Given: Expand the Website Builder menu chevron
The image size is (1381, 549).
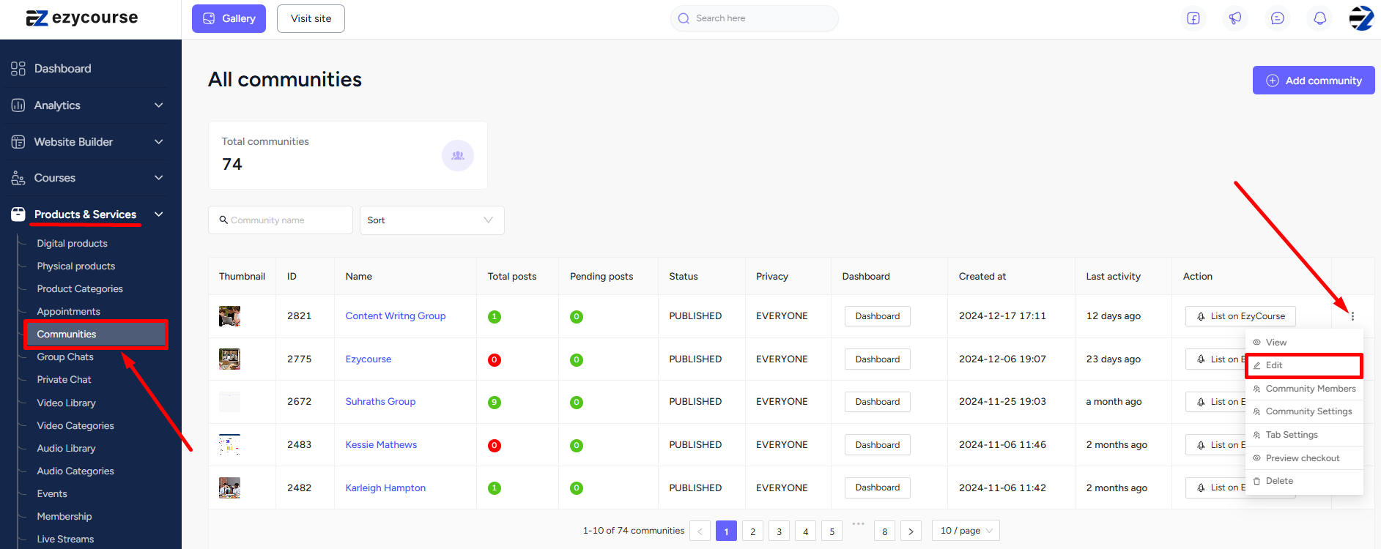Looking at the screenshot, I should coord(159,142).
